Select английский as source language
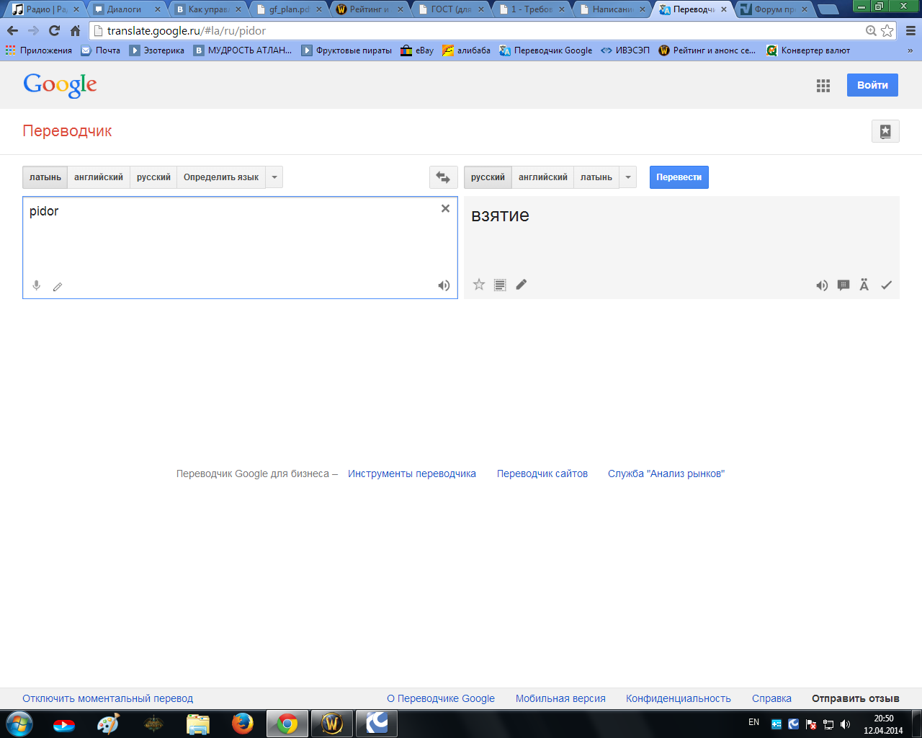Image resolution: width=922 pixels, height=738 pixels. point(99,177)
